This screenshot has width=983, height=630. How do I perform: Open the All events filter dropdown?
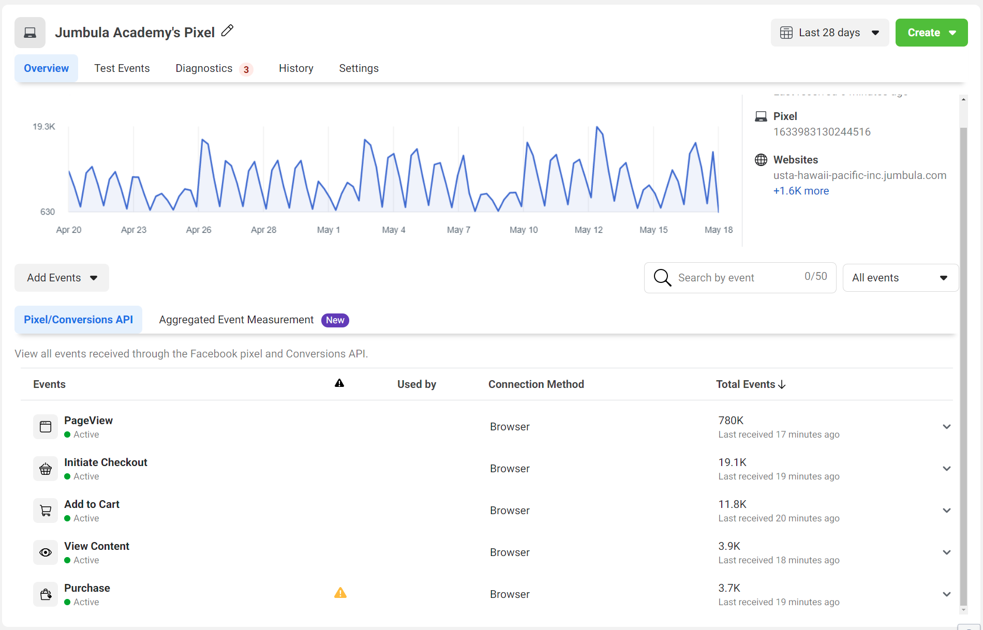(900, 278)
